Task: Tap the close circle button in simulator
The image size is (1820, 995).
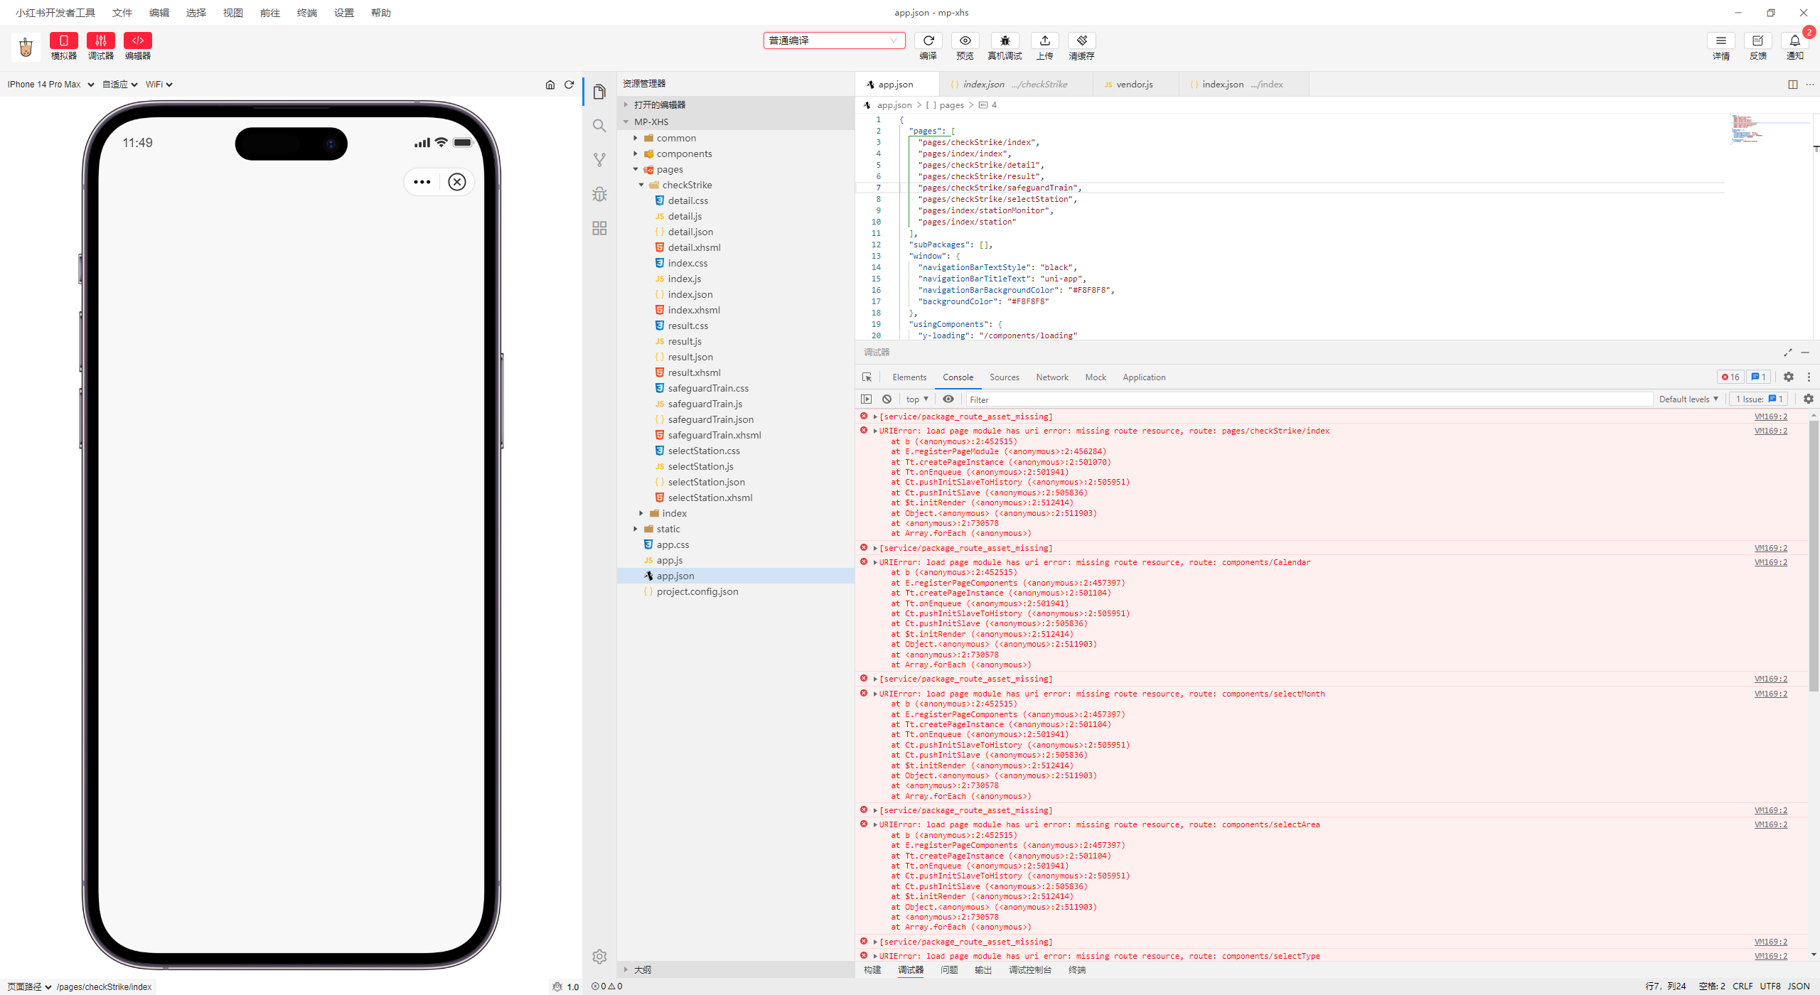Action: click(457, 182)
